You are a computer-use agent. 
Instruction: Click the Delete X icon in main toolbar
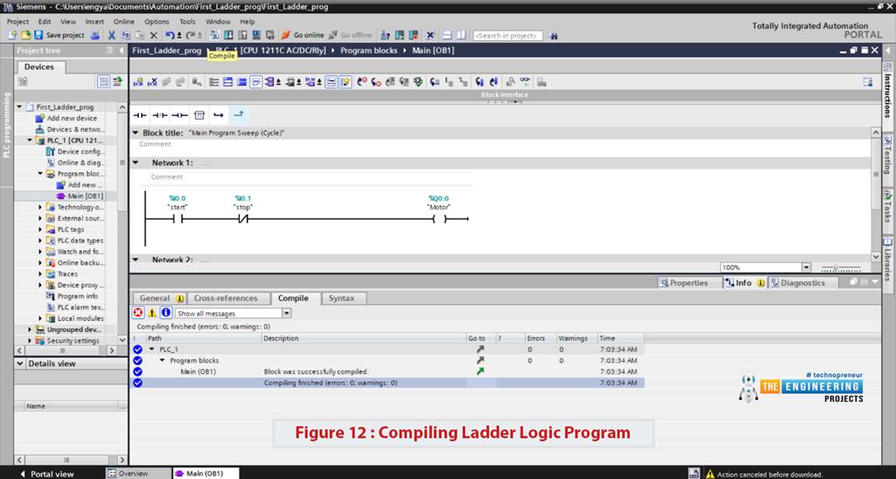154,35
